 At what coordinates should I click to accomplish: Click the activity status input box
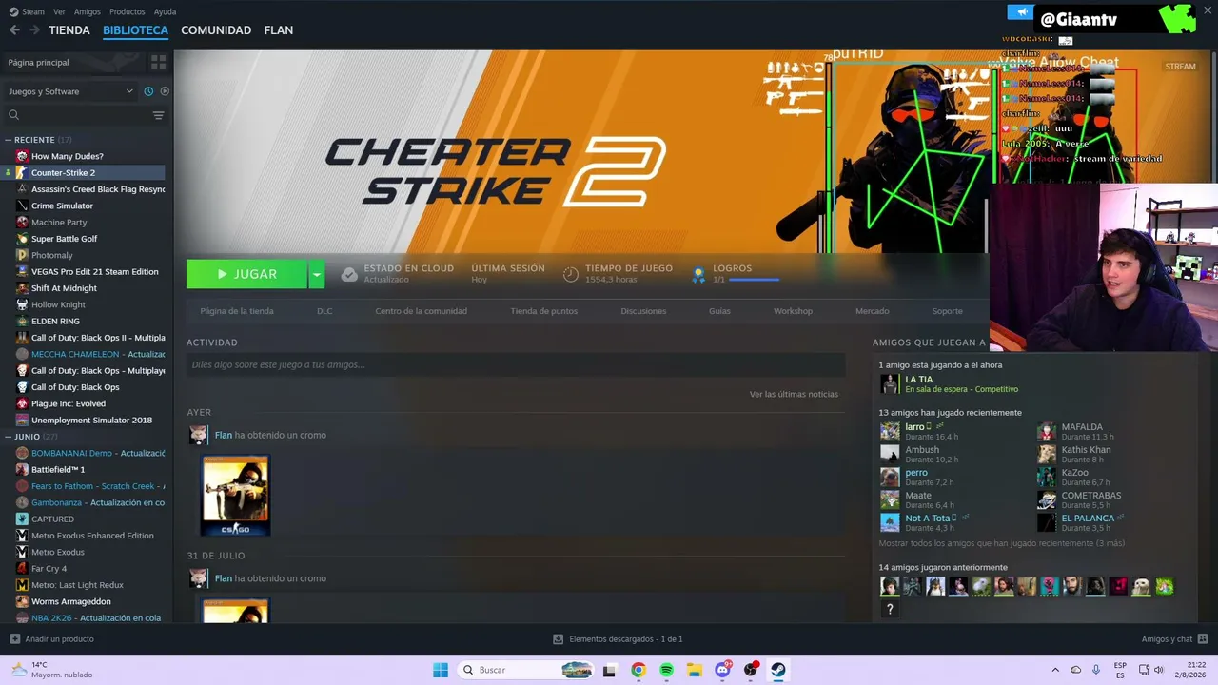pyautogui.click(x=516, y=364)
